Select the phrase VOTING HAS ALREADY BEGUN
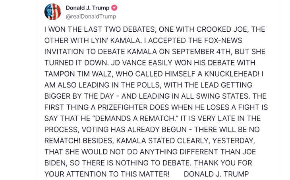The image size is (290, 180). (x=134, y=129)
